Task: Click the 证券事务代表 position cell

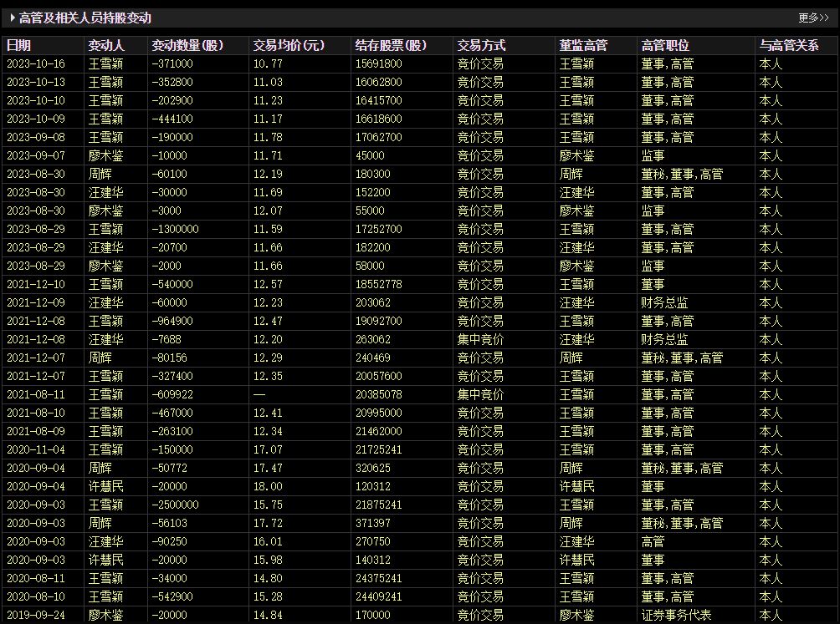Action: 677,615
